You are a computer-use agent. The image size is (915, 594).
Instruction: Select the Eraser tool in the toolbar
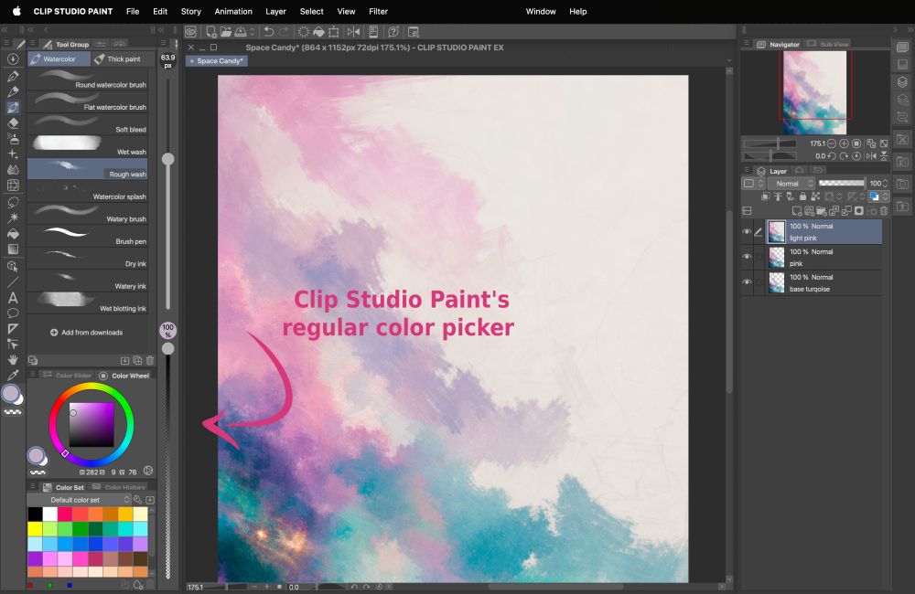pyautogui.click(x=13, y=123)
